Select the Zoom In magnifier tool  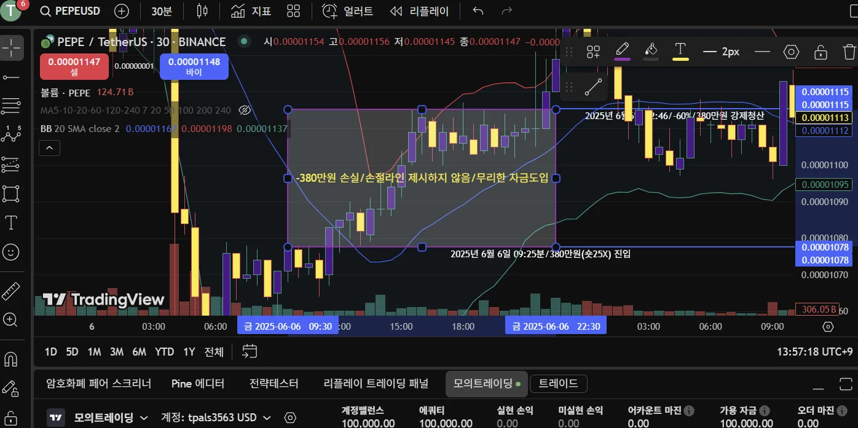coord(11,319)
